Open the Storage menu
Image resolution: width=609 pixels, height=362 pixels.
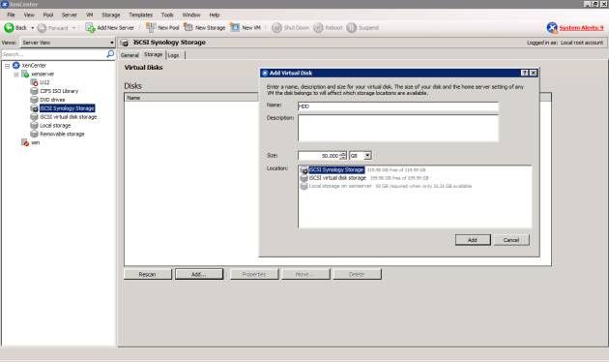(111, 15)
